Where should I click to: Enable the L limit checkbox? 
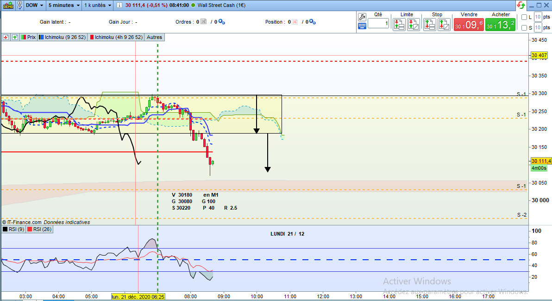(524, 17)
